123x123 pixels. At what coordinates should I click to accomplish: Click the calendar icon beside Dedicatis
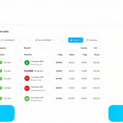click(x=87, y=40)
